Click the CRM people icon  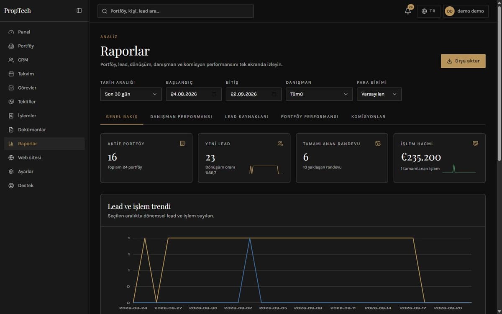pos(11,60)
